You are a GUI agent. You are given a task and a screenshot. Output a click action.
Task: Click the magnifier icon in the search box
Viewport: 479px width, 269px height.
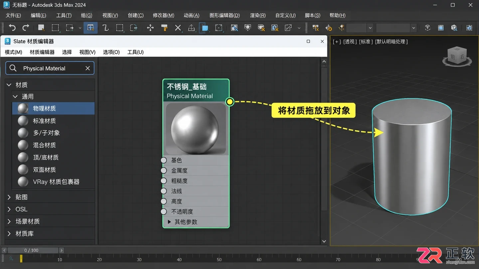pyautogui.click(x=13, y=68)
